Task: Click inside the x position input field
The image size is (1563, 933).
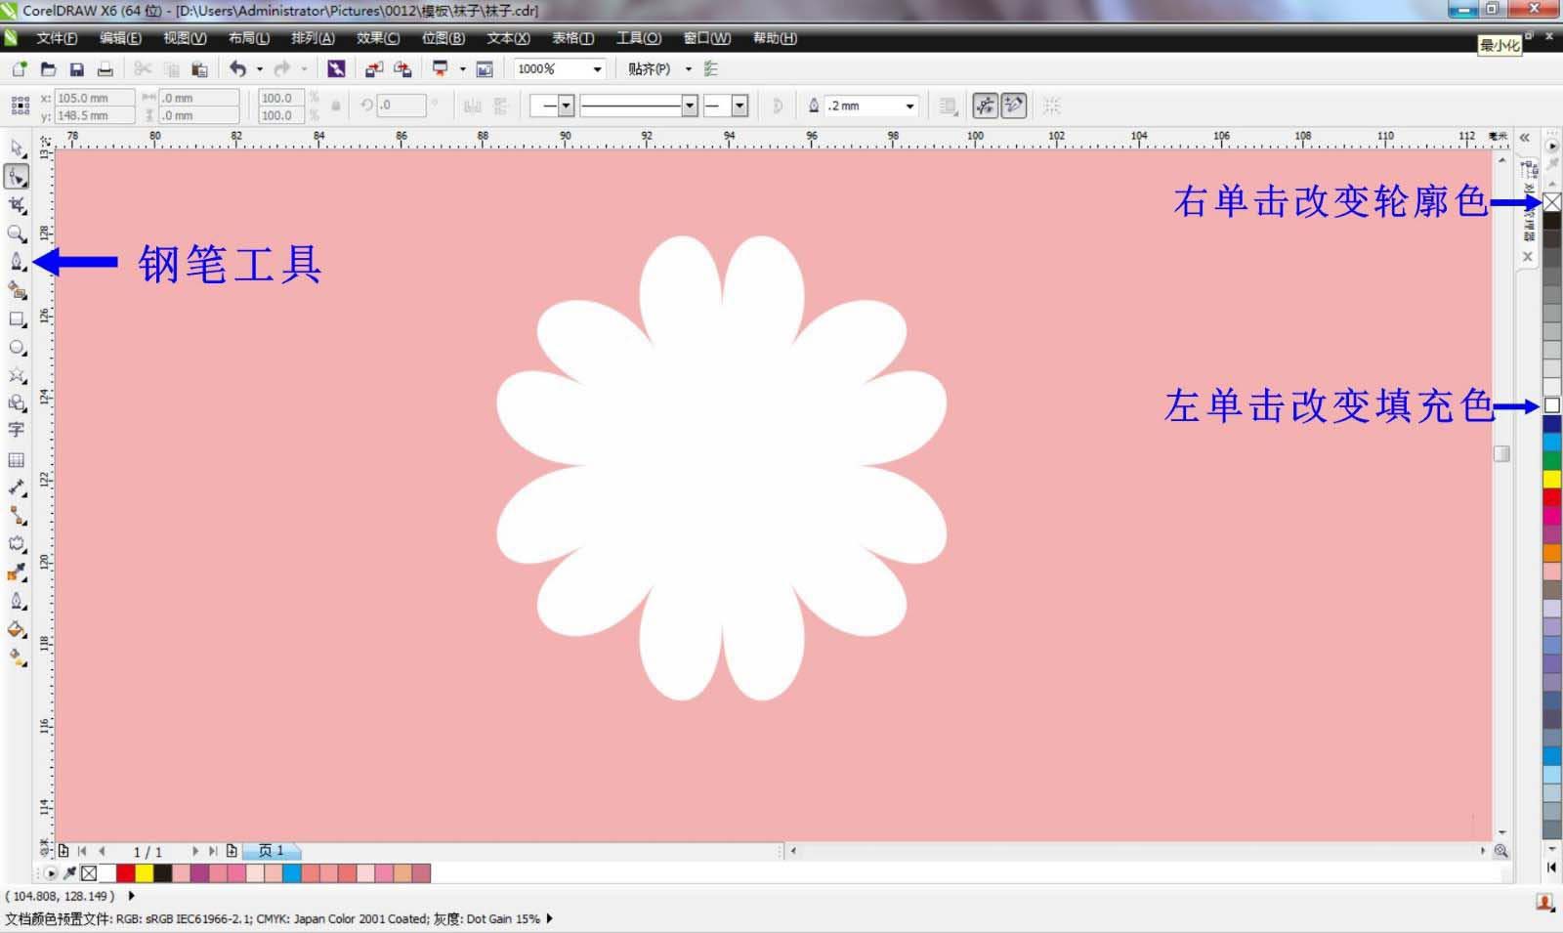Action: click(x=93, y=98)
